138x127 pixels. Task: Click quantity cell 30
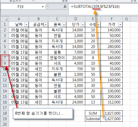coord(93,85)
